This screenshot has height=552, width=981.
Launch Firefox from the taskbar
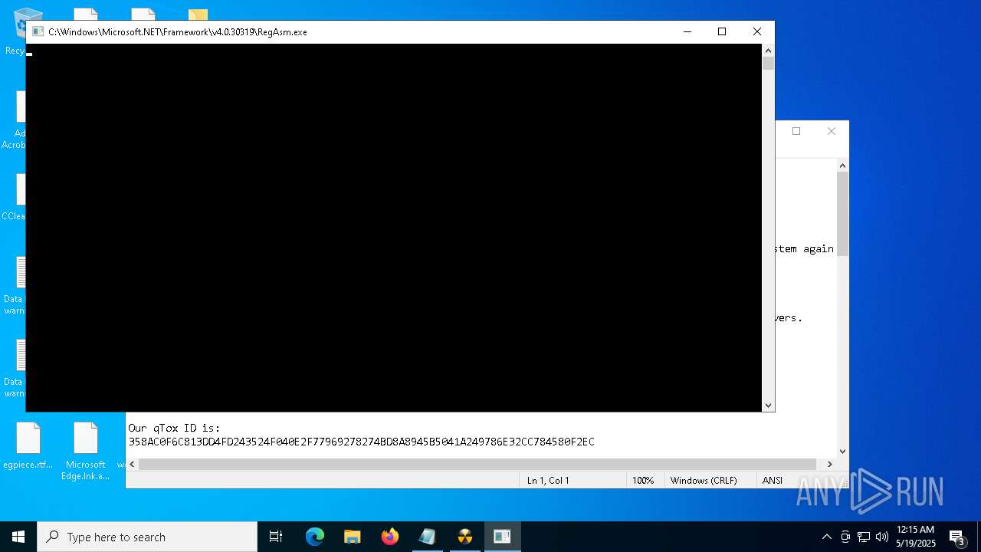point(390,537)
